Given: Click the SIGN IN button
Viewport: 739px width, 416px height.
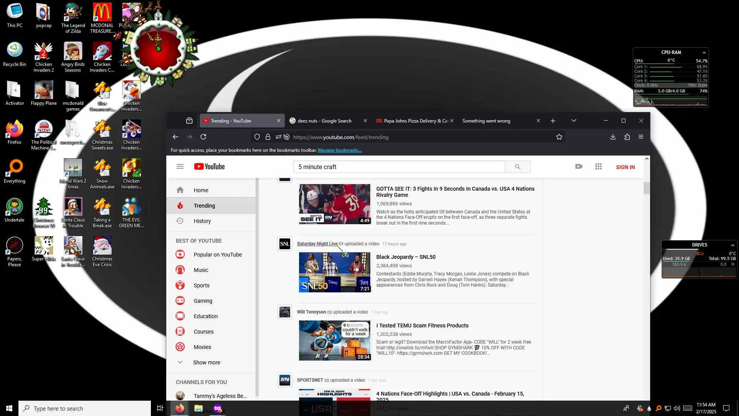Looking at the screenshot, I should click(625, 167).
